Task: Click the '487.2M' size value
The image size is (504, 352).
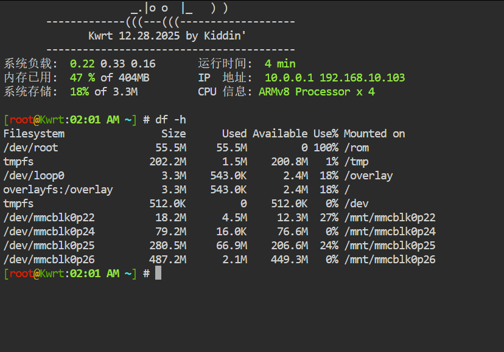Action: (167, 260)
